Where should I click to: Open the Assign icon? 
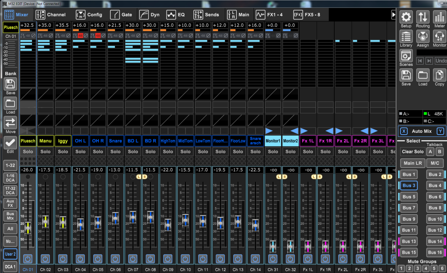(x=423, y=36)
